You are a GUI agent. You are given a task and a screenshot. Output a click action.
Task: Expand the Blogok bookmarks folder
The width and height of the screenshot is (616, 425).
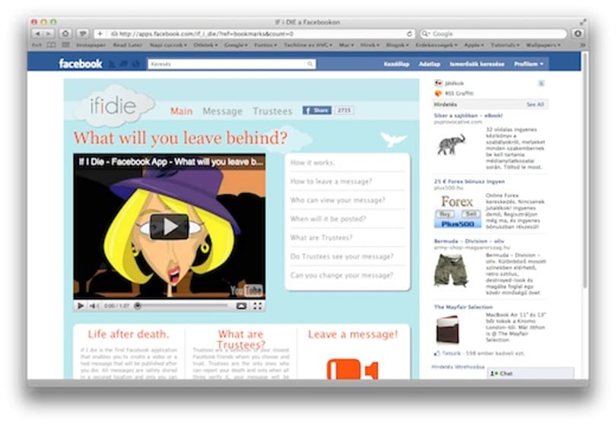click(x=397, y=45)
